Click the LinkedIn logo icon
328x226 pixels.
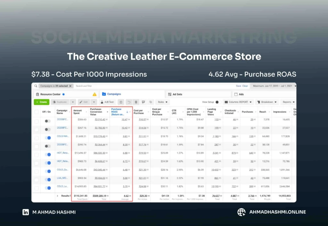(26, 212)
